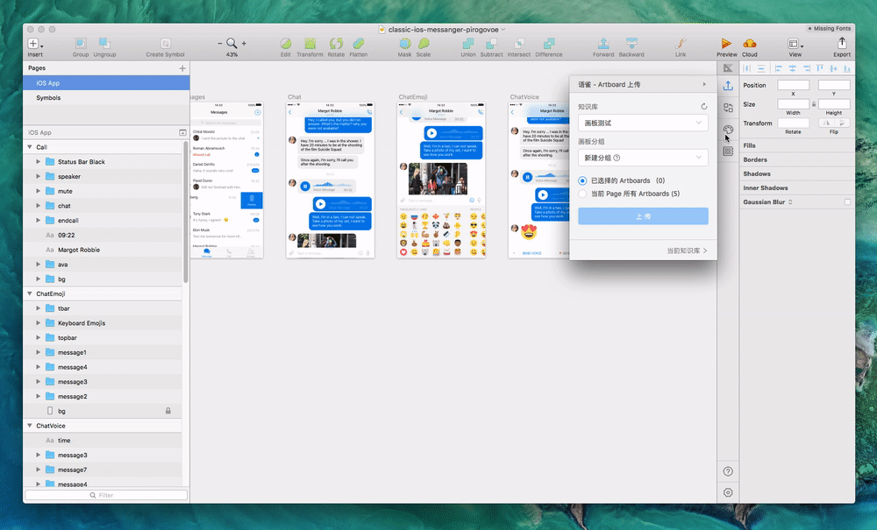Viewport: 877px width, 530px height.
Task: Open the 当前知识库 link
Action: click(x=686, y=251)
